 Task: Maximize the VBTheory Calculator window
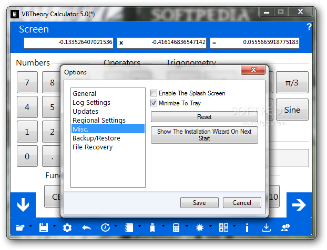[x=281, y=12]
